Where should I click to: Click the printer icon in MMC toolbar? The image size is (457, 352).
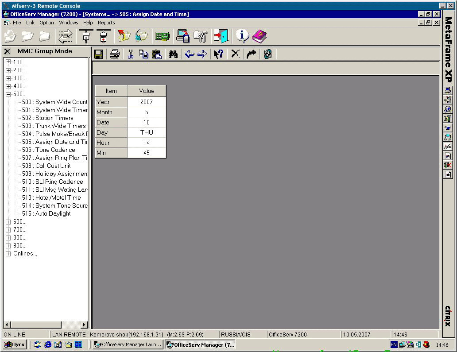tap(115, 54)
